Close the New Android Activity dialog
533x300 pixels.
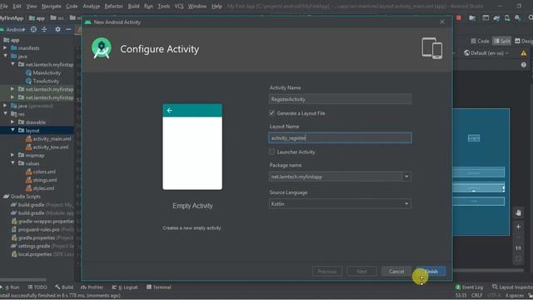click(442, 22)
